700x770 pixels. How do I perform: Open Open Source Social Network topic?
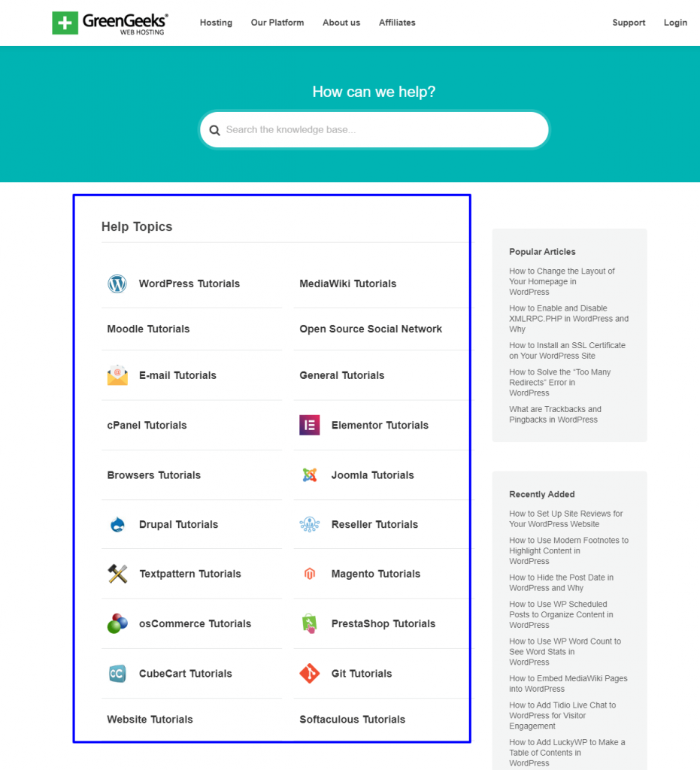click(x=371, y=329)
